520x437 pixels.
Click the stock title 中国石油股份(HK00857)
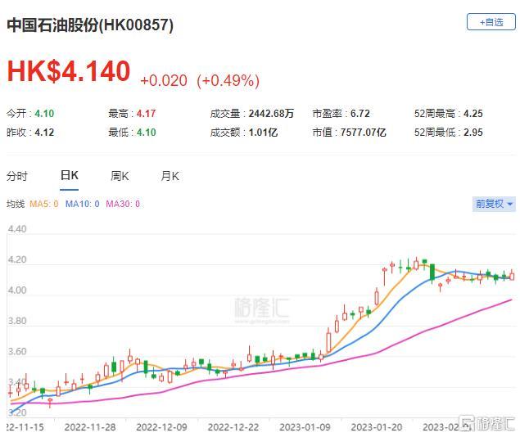click(x=90, y=25)
